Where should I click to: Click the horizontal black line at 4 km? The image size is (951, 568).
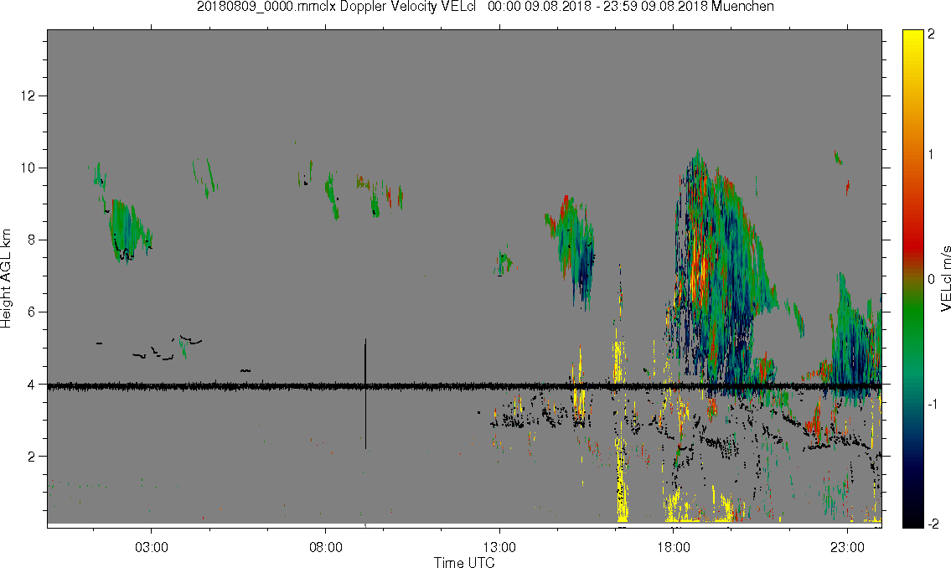[464, 385]
